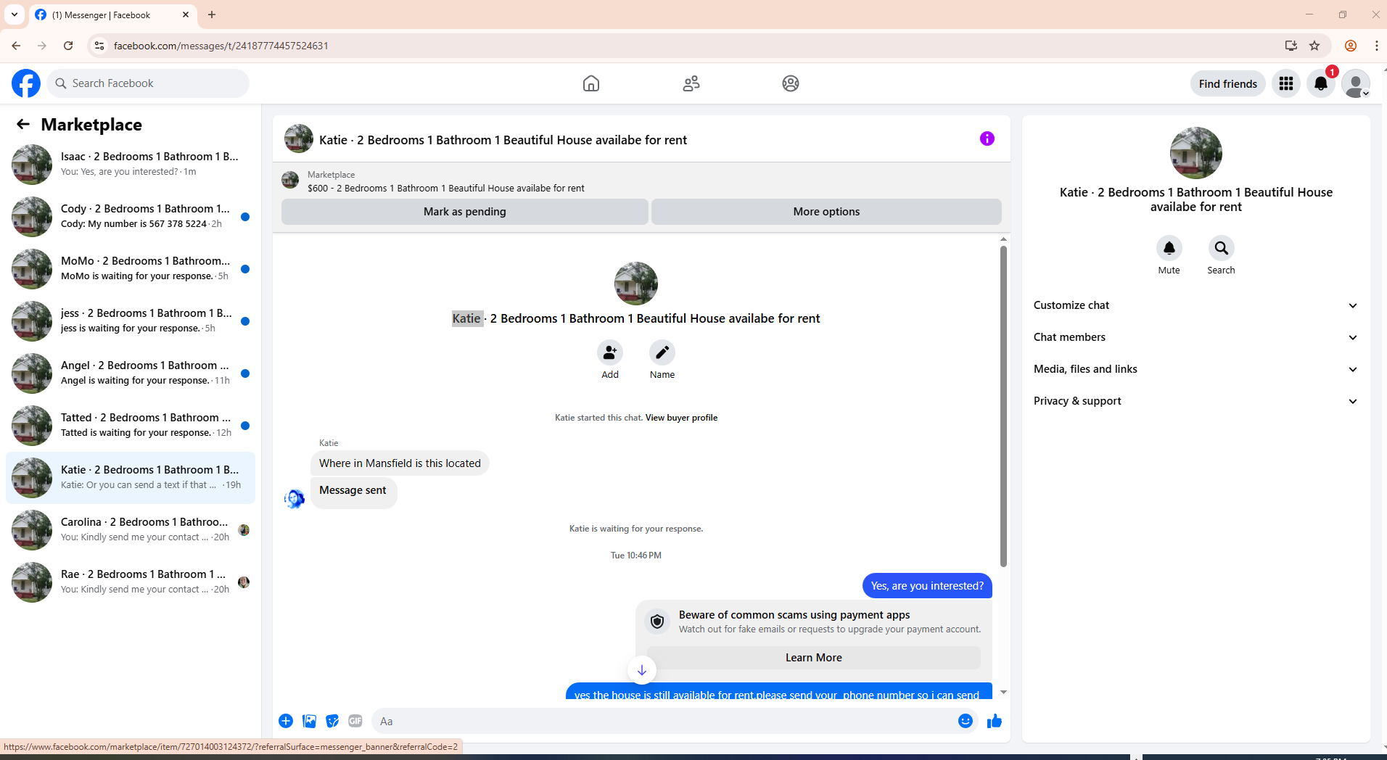The width and height of the screenshot is (1387, 760).
Task: Click the "Where in Mansfield is this located" message
Action: [x=400, y=463]
